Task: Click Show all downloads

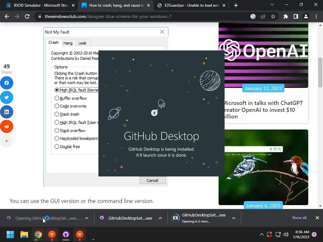Action: click(x=299, y=218)
